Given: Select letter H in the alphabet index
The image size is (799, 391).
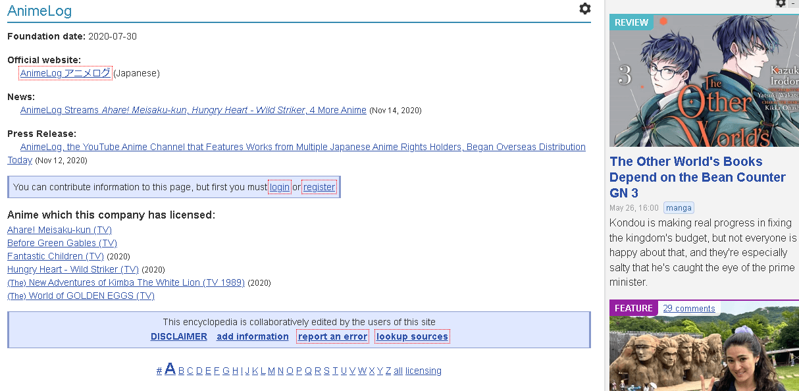Looking at the screenshot, I should [235, 371].
